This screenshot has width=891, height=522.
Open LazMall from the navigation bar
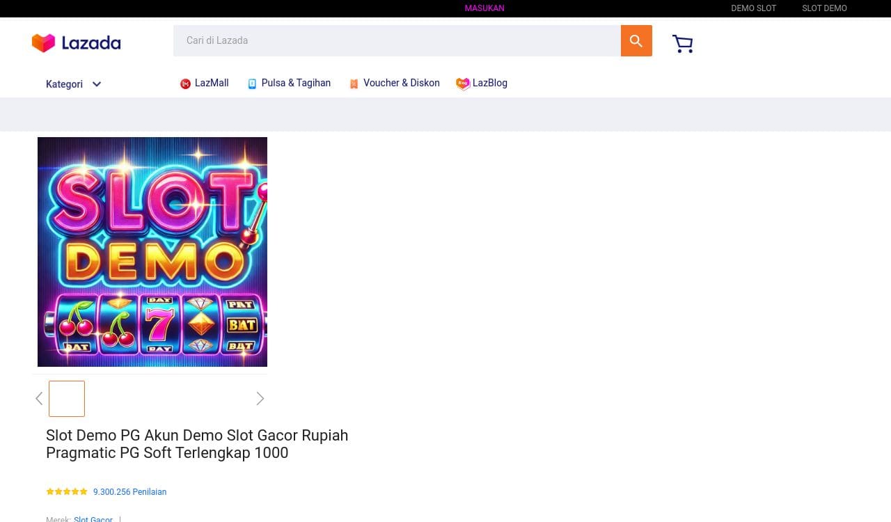coord(204,84)
